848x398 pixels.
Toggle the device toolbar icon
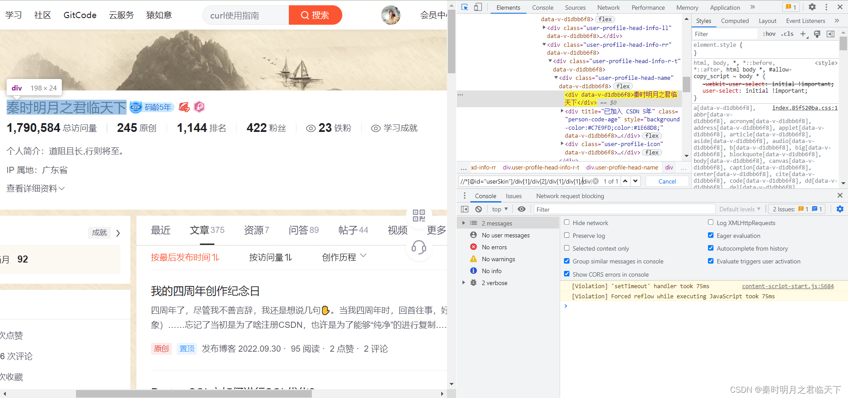point(478,7)
